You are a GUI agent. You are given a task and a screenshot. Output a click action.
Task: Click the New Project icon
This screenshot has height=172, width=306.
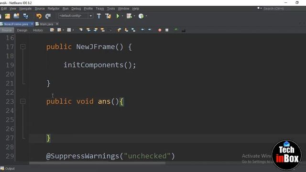[8, 16]
